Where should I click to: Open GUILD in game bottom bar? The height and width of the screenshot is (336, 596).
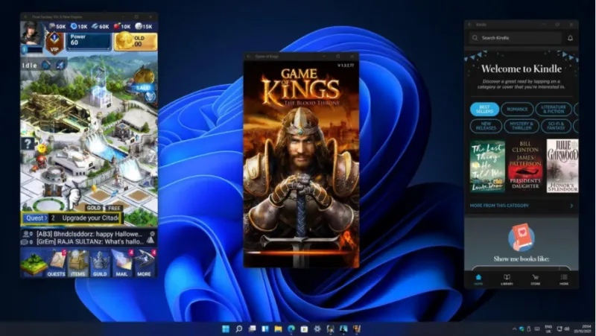pyautogui.click(x=100, y=263)
